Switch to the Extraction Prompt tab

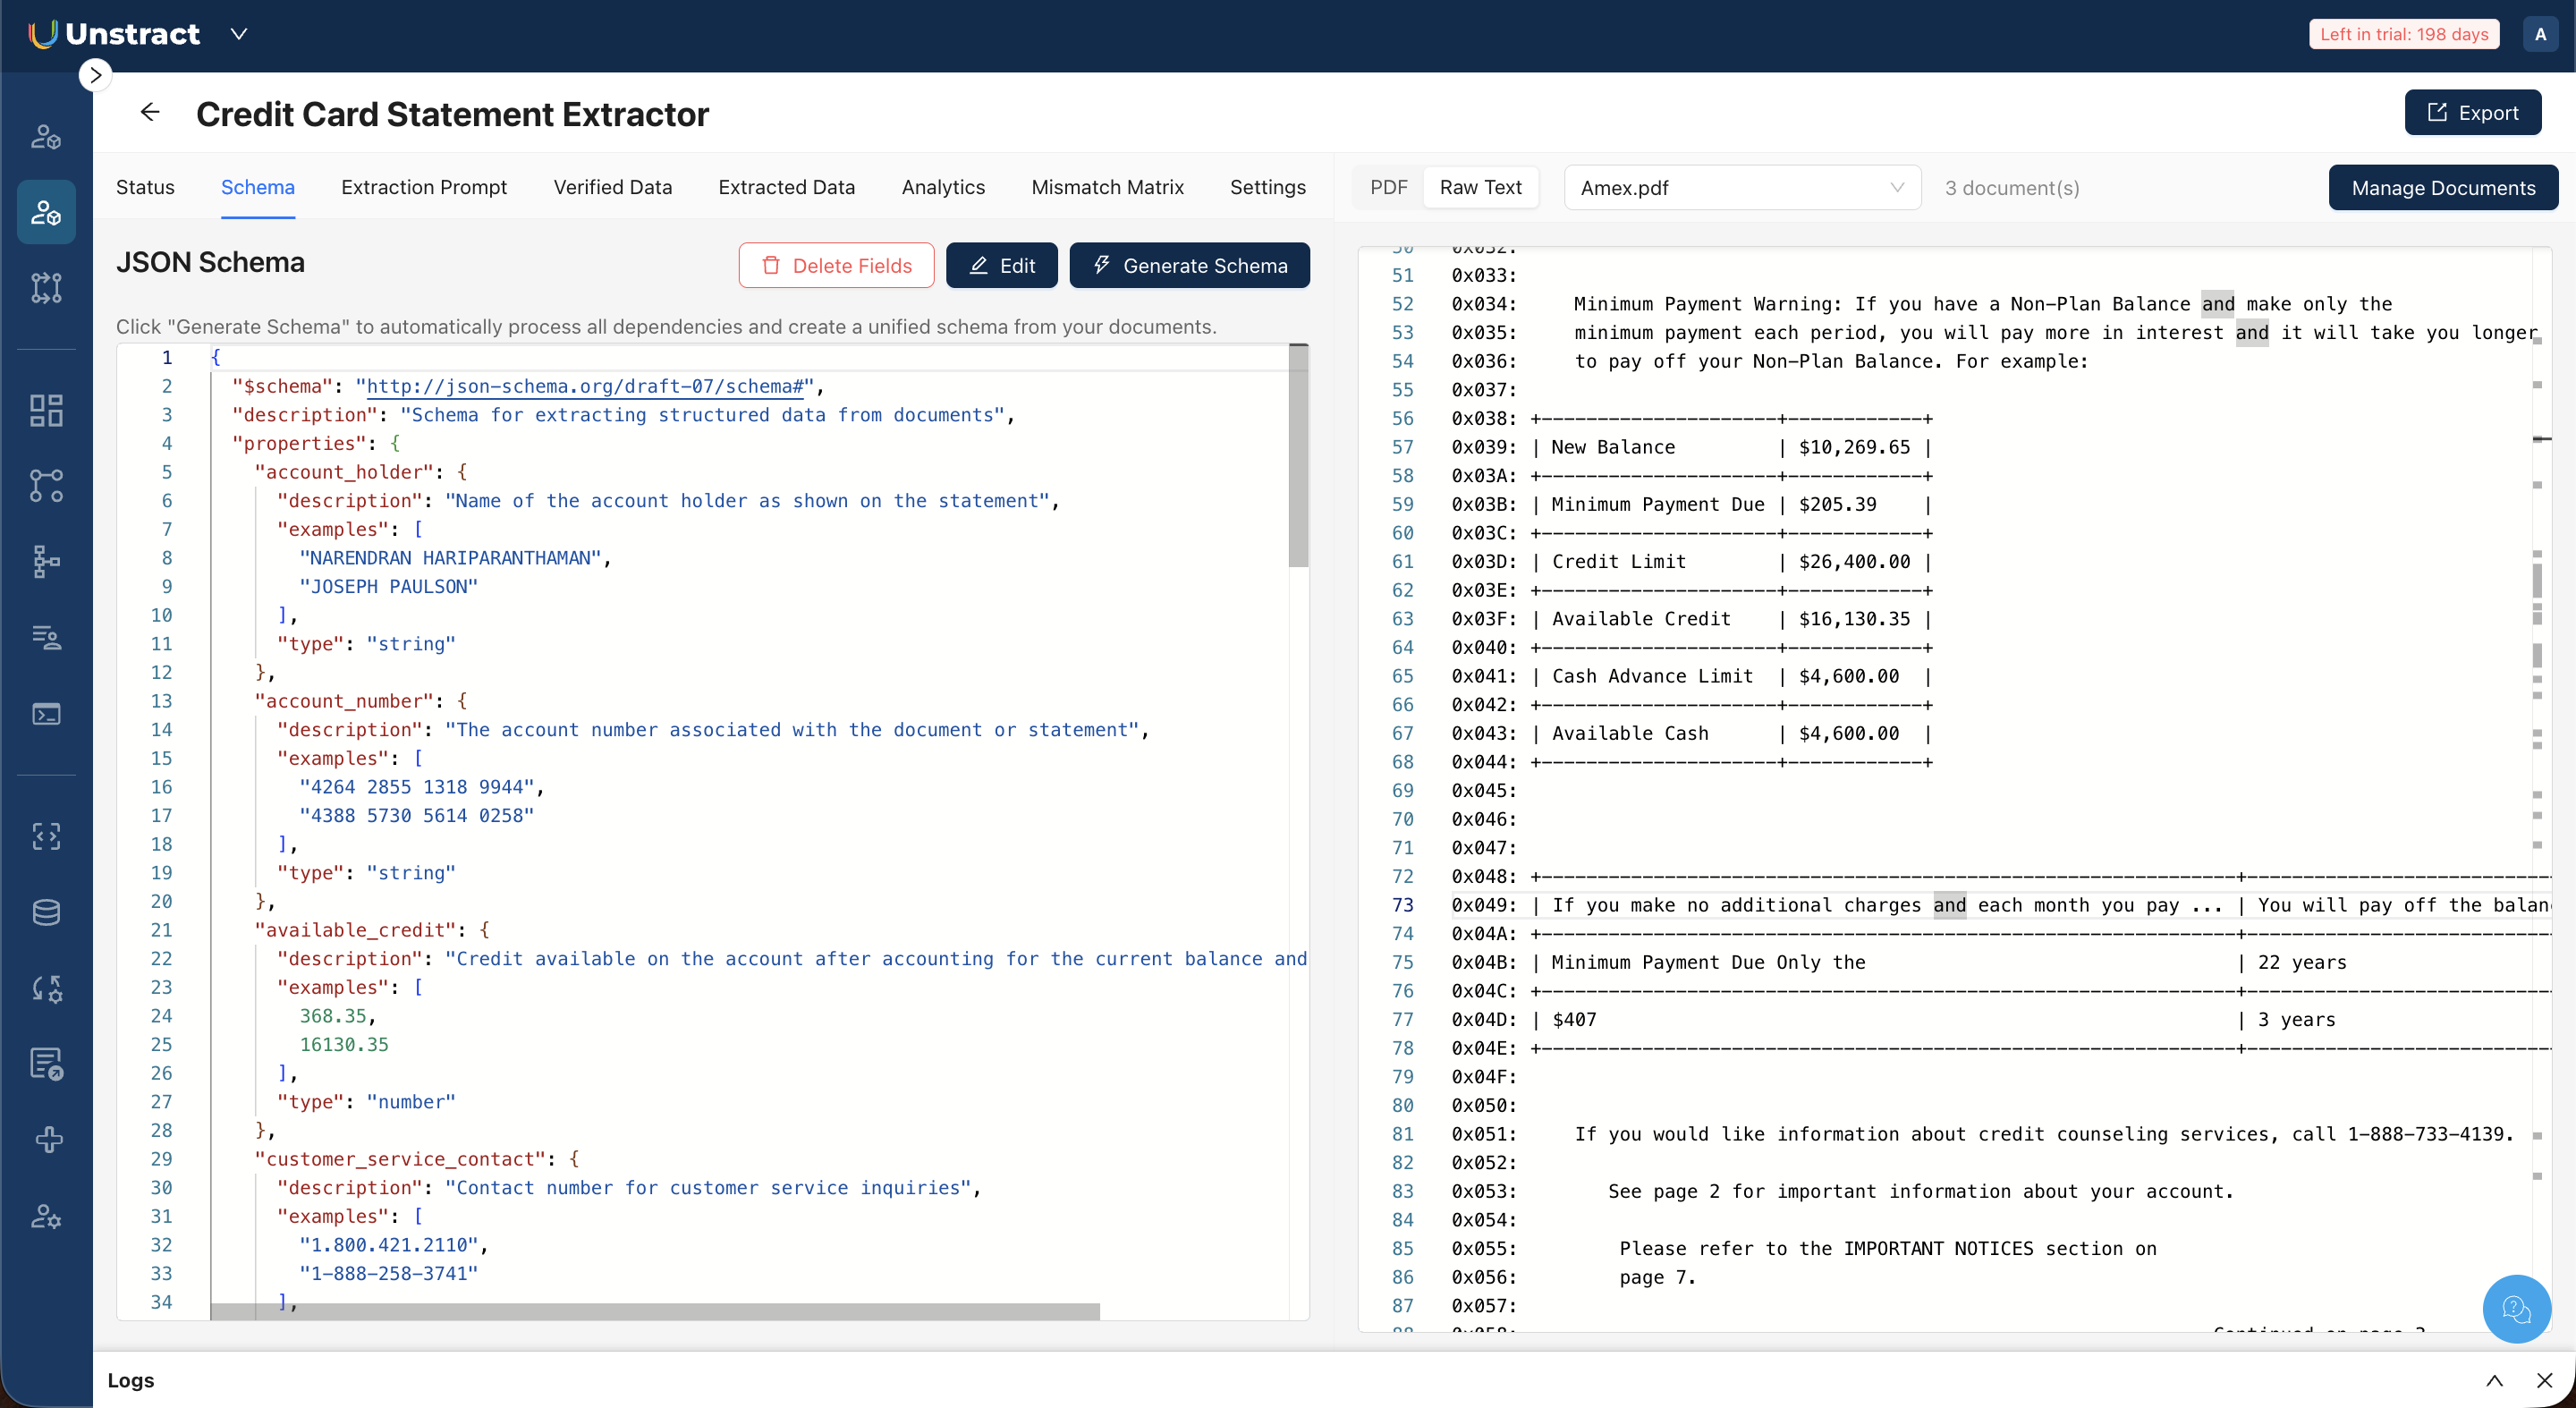tap(424, 187)
